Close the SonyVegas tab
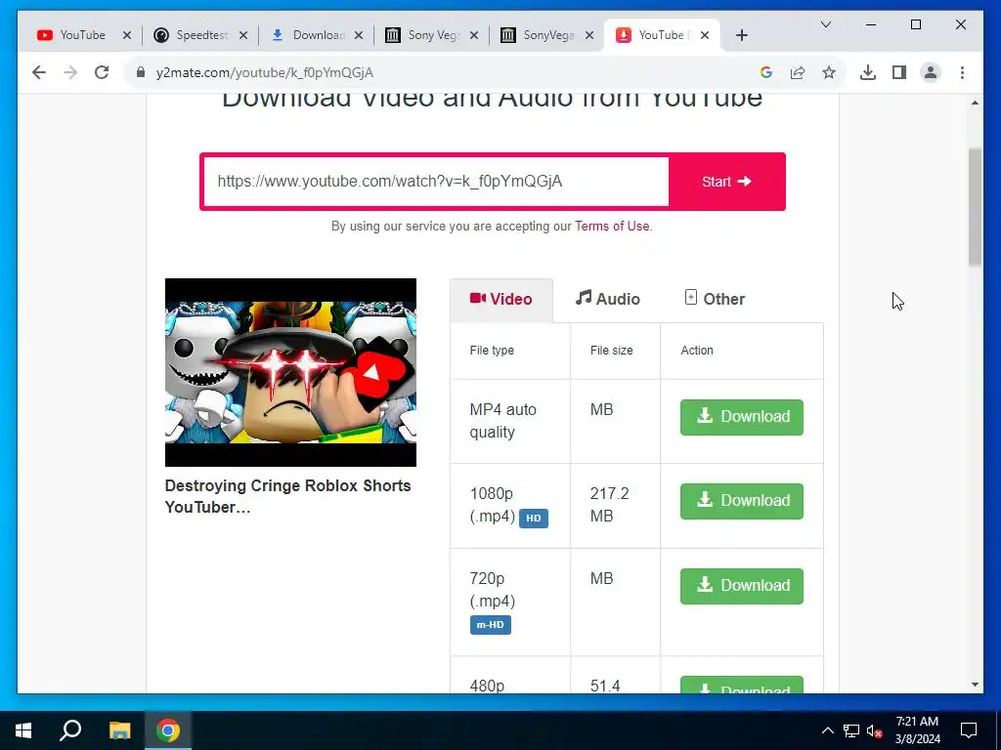Image resolution: width=1001 pixels, height=750 pixels. click(x=589, y=35)
